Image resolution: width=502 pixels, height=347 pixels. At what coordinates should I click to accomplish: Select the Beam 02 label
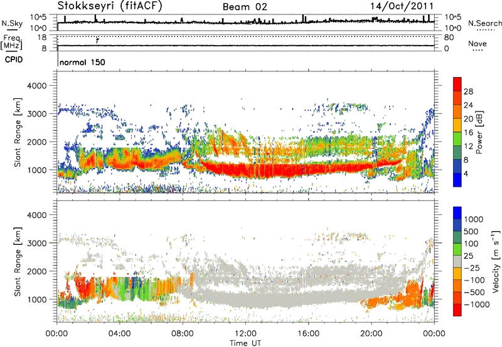pos(245,7)
